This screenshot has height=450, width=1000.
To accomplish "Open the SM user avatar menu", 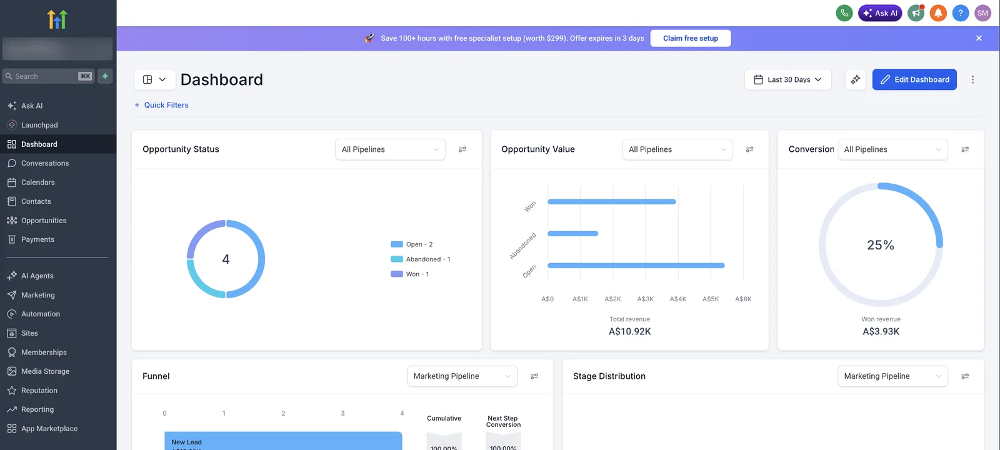I will pos(983,13).
